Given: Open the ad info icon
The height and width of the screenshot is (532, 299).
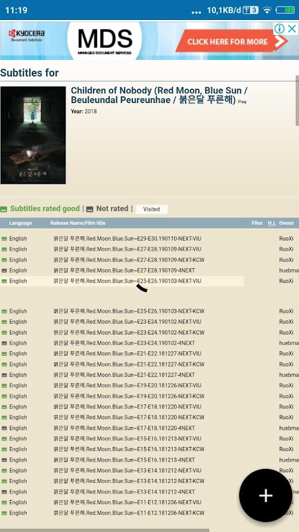Looking at the screenshot, I should pyautogui.click(x=279, y=29).
